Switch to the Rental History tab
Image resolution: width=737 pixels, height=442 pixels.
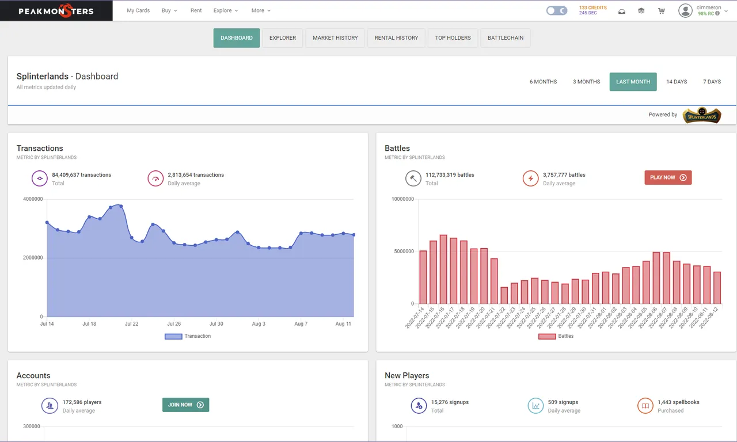396,38
